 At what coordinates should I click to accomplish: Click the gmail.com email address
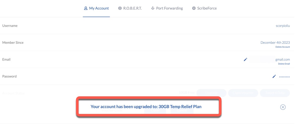pyautogui.click(x=283, y=60)
